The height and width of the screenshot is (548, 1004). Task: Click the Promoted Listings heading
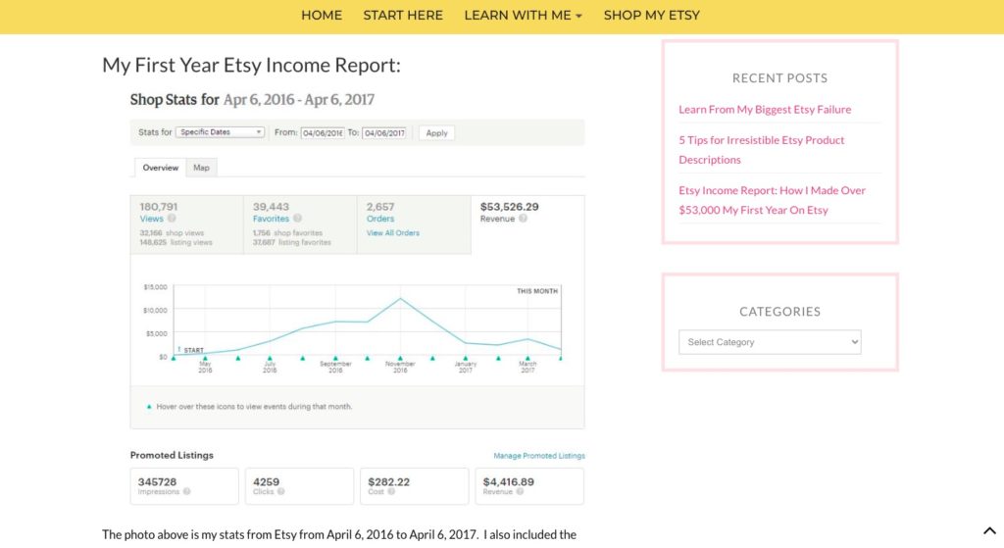[x=172, y=455]
